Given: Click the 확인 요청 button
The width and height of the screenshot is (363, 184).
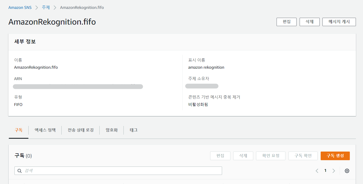Looking at the screenshot, I should click(x=271, y=156).
